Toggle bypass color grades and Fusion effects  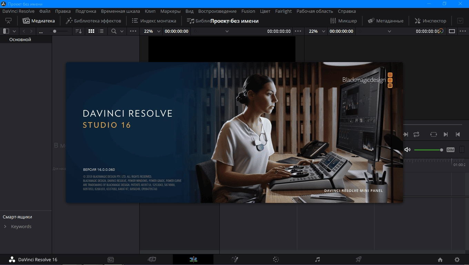point(441,31)
